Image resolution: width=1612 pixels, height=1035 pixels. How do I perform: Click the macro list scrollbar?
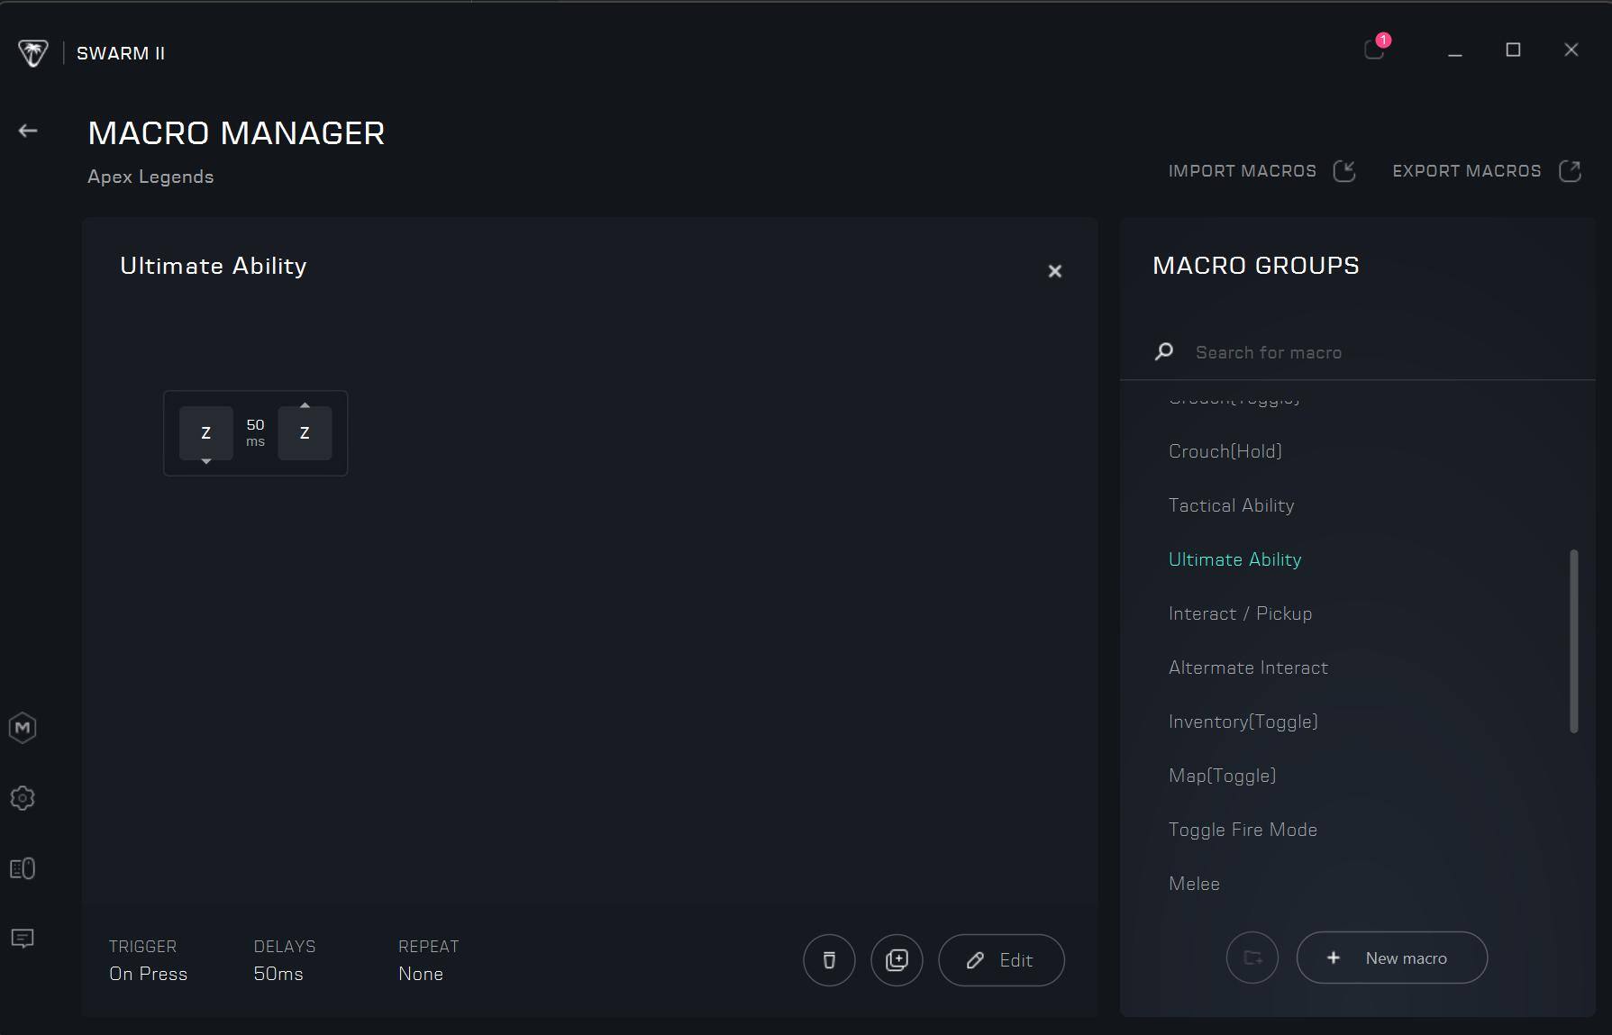coord(1574,640)
